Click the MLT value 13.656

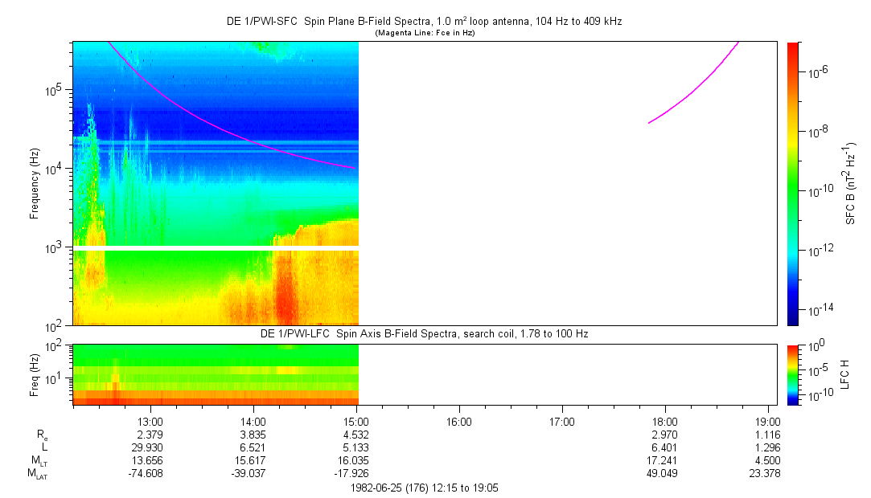[147, 461]
